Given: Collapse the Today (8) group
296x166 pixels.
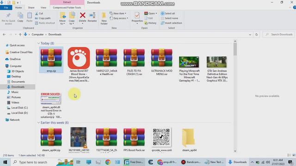Looking at the screenshot, I should tap(38, 43).
